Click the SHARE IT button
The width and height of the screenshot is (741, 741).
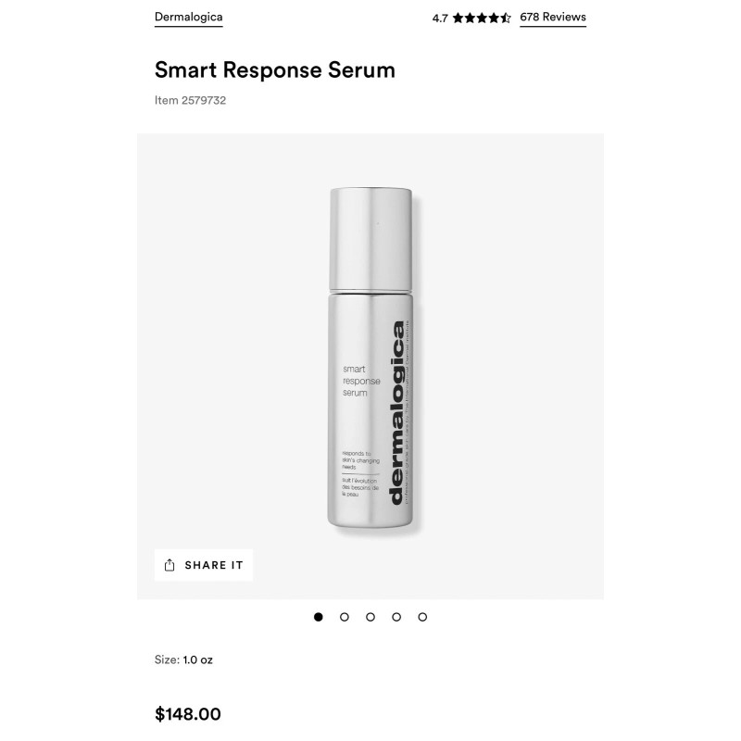tap(204, 565)
